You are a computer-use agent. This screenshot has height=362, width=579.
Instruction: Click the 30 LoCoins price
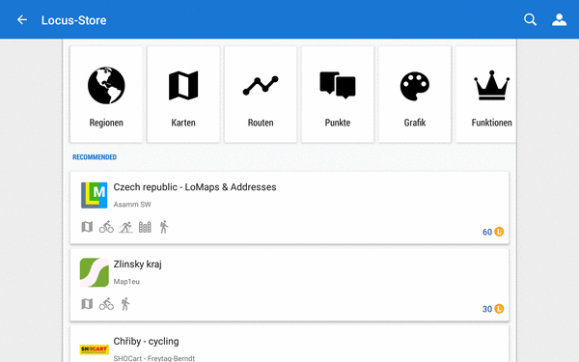click(493, 309)
